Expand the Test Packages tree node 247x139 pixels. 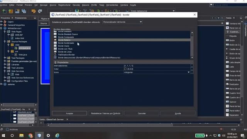[x=5, y=58]
